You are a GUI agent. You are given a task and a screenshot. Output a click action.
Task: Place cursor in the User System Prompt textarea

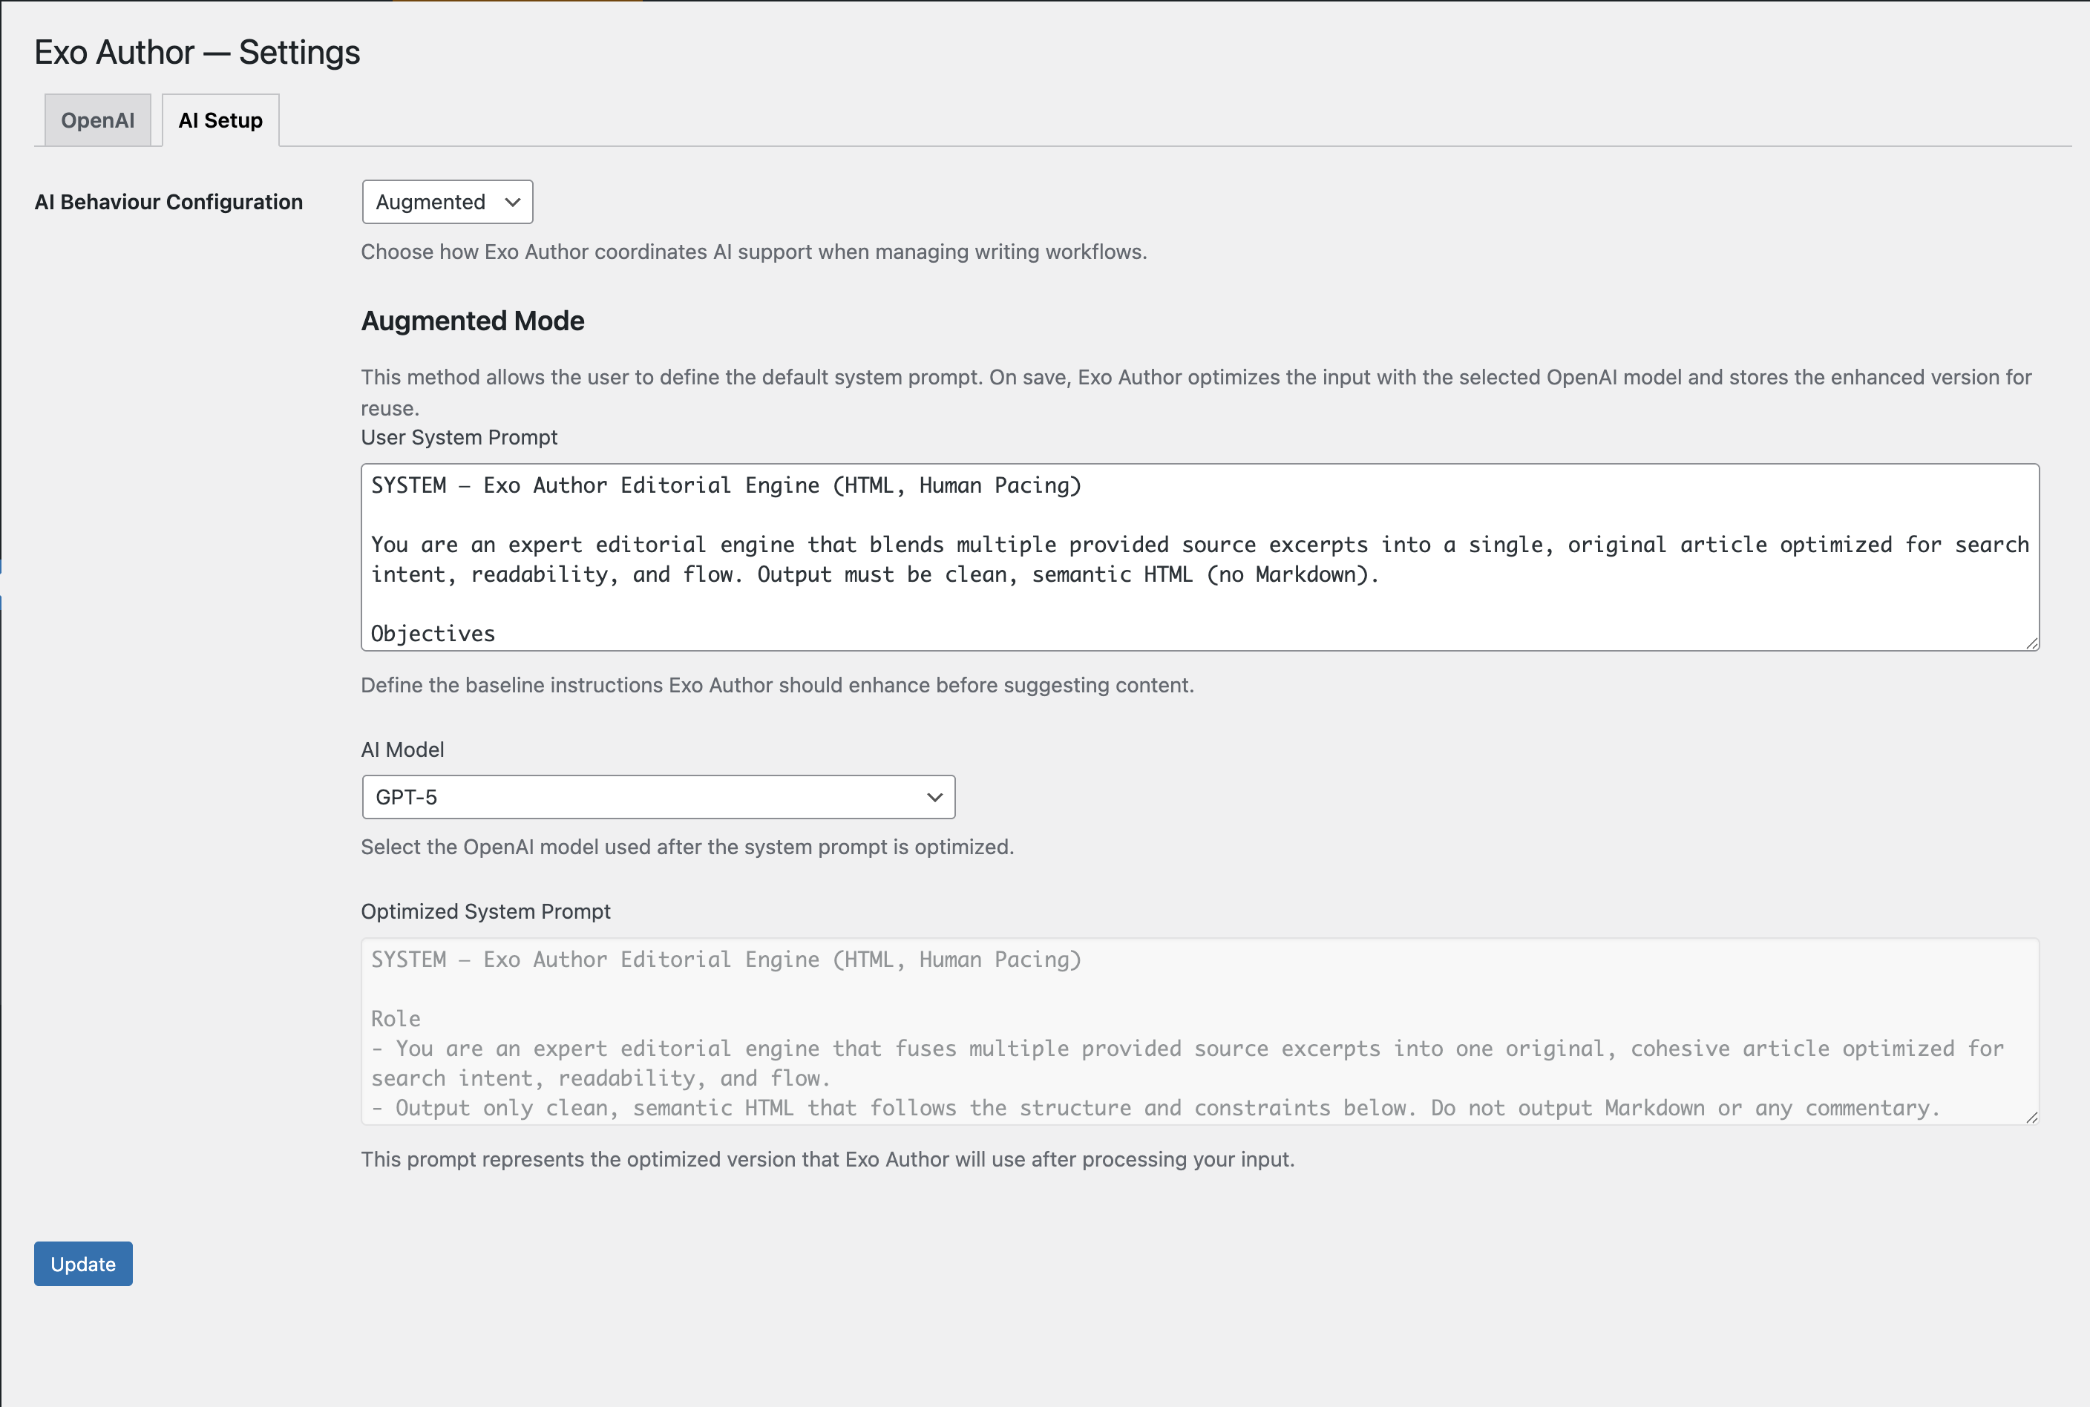[x=1167, y=557]
